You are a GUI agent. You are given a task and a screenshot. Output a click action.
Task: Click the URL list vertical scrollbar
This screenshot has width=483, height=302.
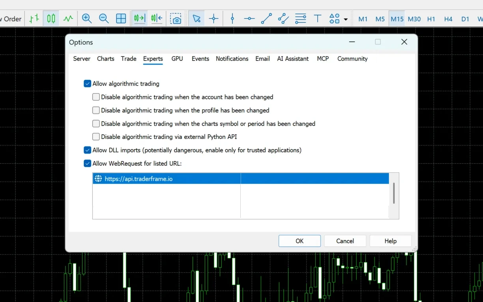(x=394, y=193)
